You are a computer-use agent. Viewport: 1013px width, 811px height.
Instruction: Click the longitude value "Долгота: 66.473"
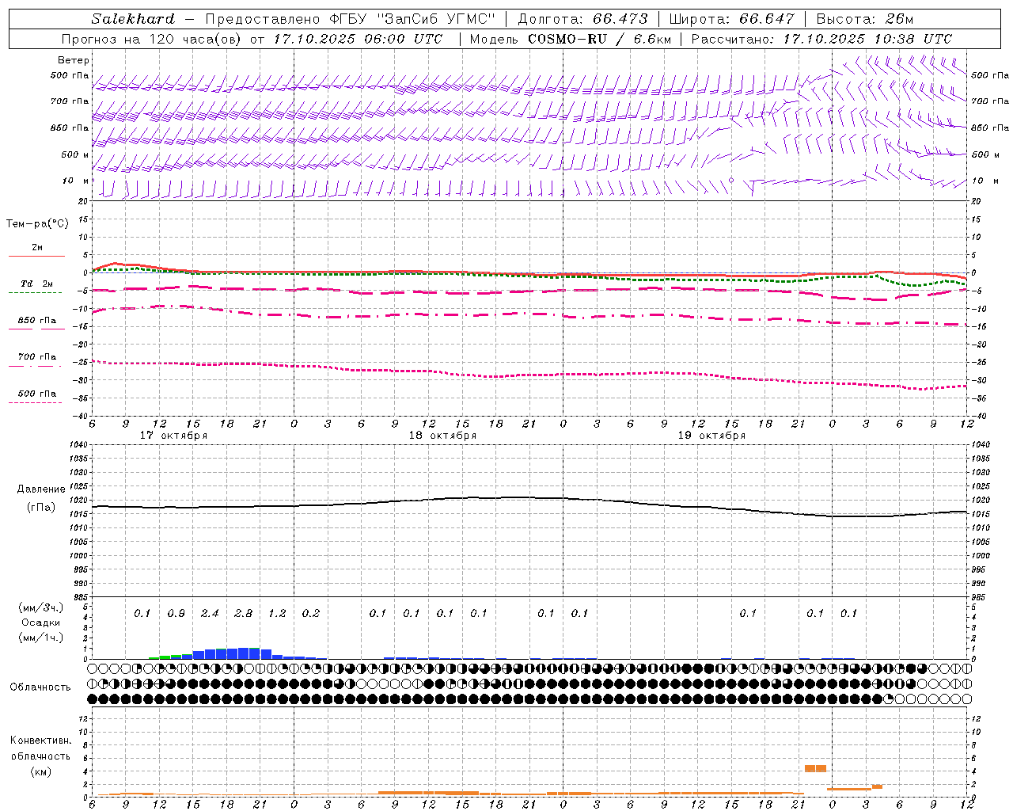(582, 19)
